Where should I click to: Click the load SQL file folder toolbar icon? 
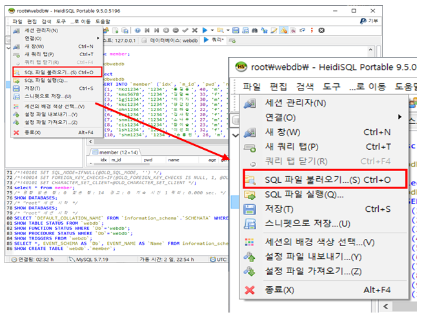220,30
